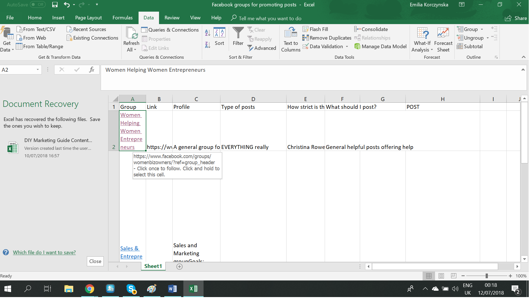Viewport: 531px width, 299px height.
Task: Close the Document Recovery pane
Action: click(x=95, y=261)
